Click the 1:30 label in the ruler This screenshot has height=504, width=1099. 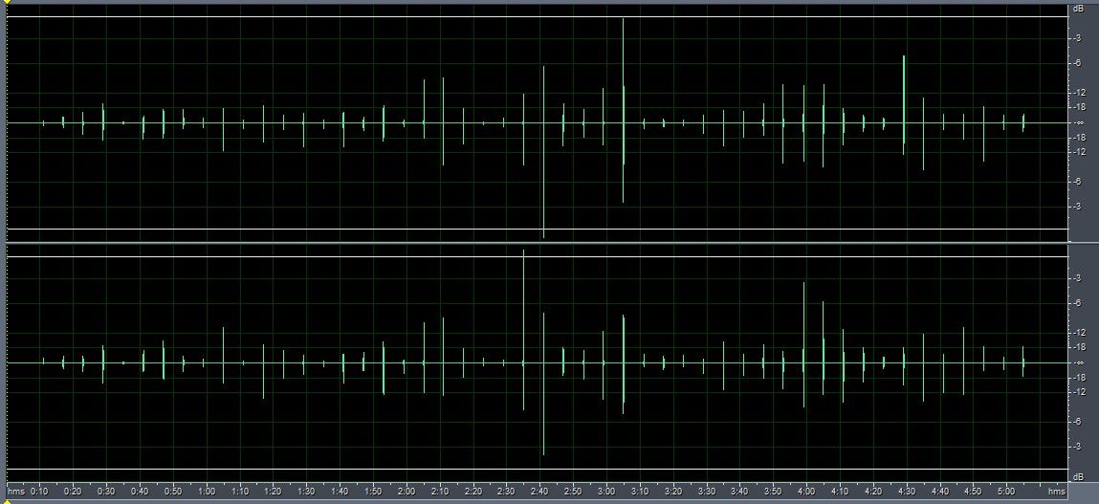306,493
